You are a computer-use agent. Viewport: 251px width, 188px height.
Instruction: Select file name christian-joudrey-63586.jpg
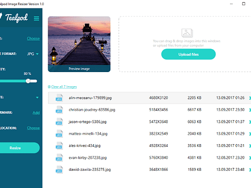point(92,110)
